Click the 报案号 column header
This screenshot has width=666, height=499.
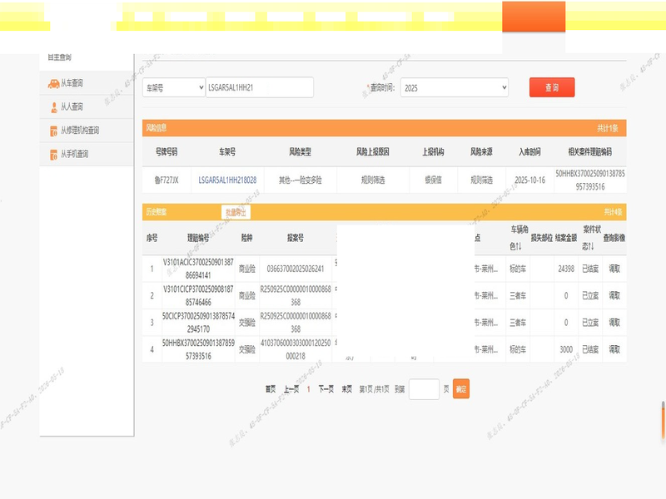(296, 238)
